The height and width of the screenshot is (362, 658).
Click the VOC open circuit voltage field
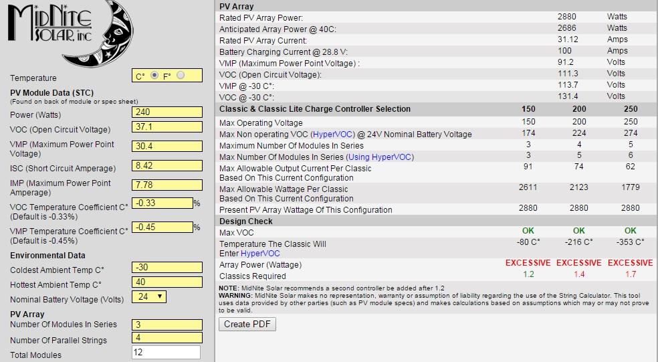pyautogui.click(x=167, y=127)
